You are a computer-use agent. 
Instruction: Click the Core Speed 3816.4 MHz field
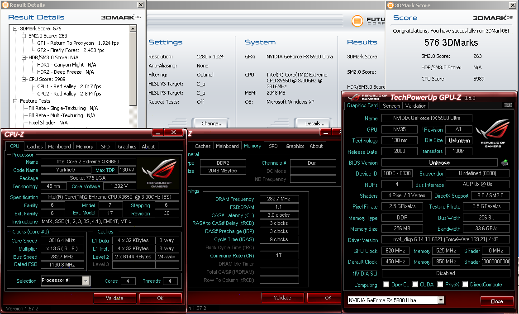[x=62, y=241]
